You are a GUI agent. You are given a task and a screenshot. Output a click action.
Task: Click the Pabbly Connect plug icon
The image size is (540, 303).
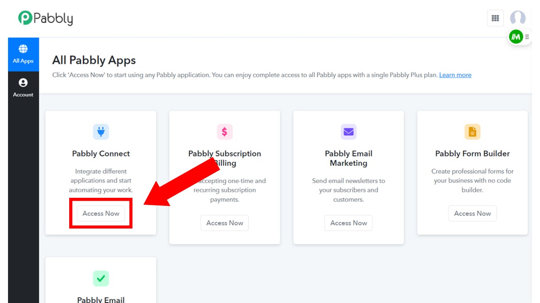[x=101, y=132]
